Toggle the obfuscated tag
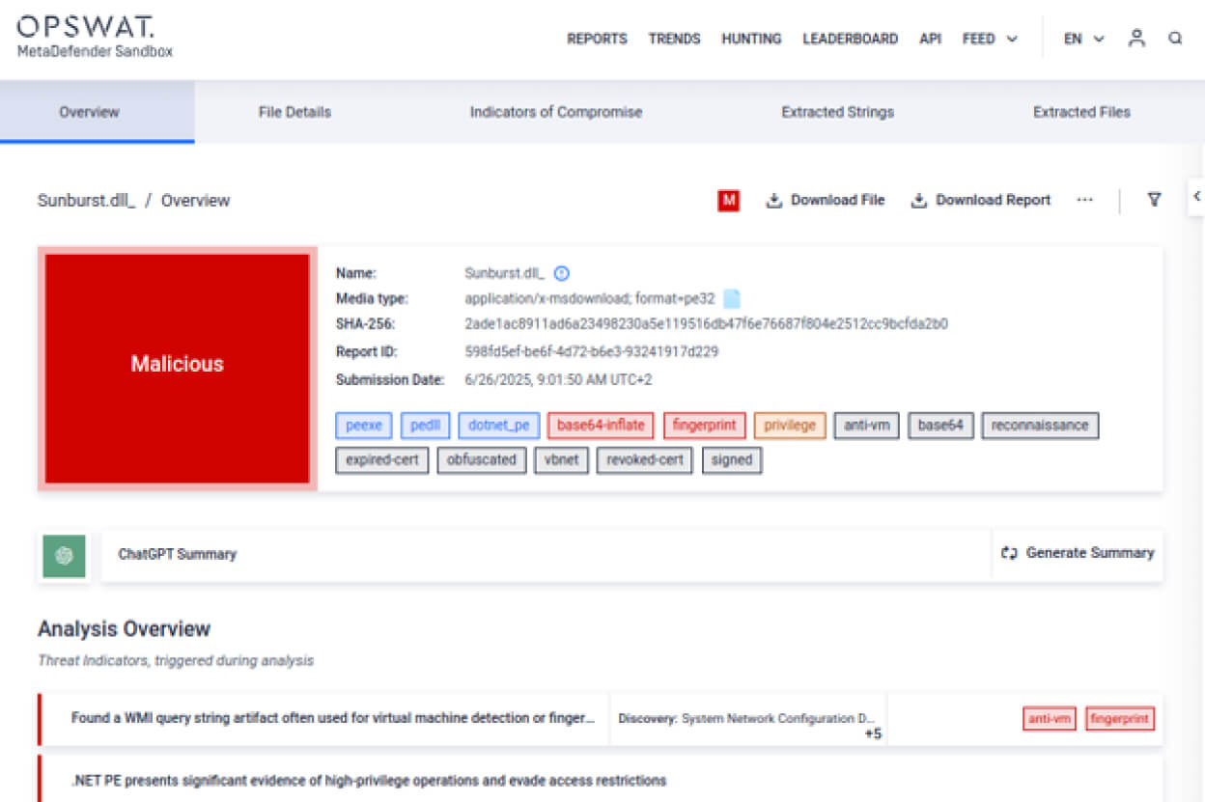The height and width of the screenshot is (802, 1205). [481, 460]
